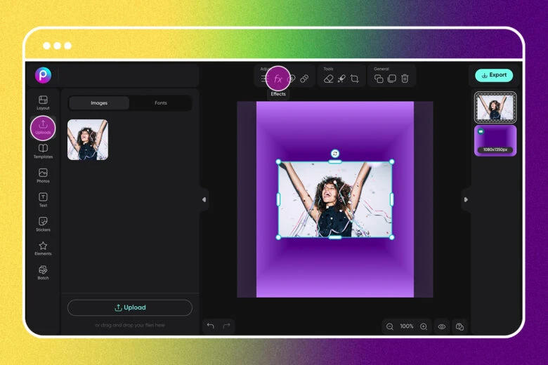Viewport: 548px width, 365px height.
Task: Toggle preview with the eye icon
Action: [442, 326]
